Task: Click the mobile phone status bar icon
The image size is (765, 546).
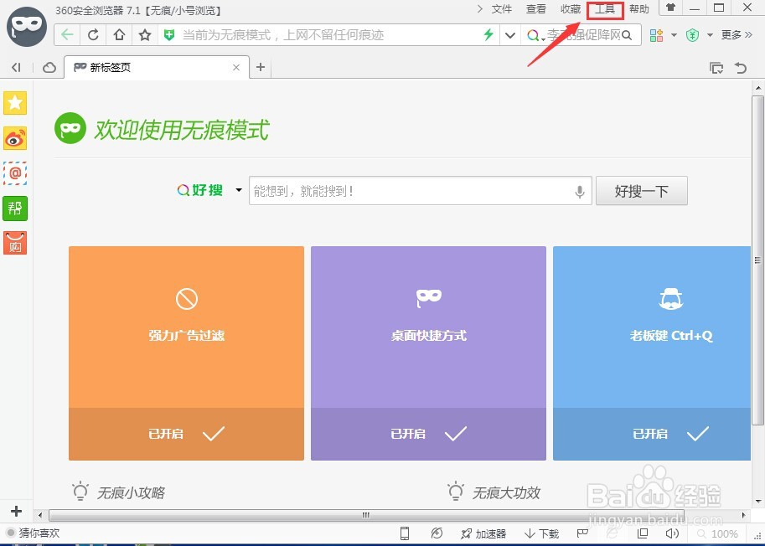Action: pyautogui.click(x=405, y=533)
